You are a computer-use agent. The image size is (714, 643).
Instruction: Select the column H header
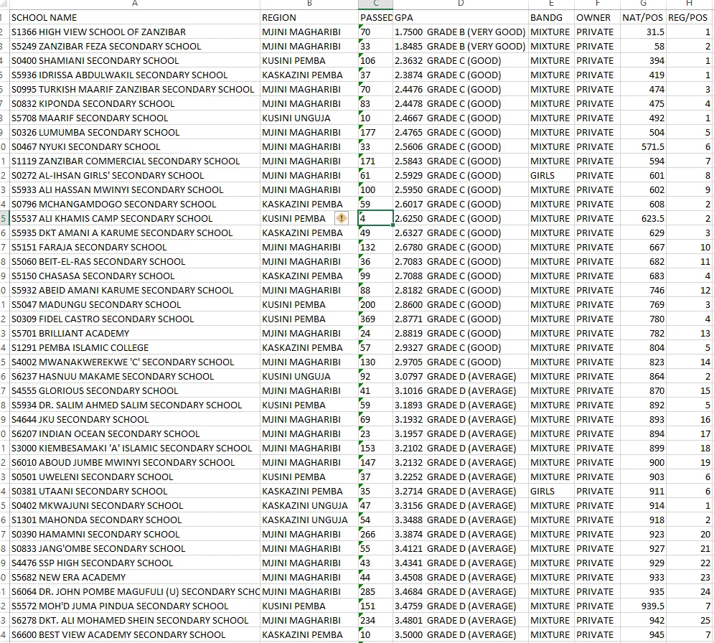point(690,4)
